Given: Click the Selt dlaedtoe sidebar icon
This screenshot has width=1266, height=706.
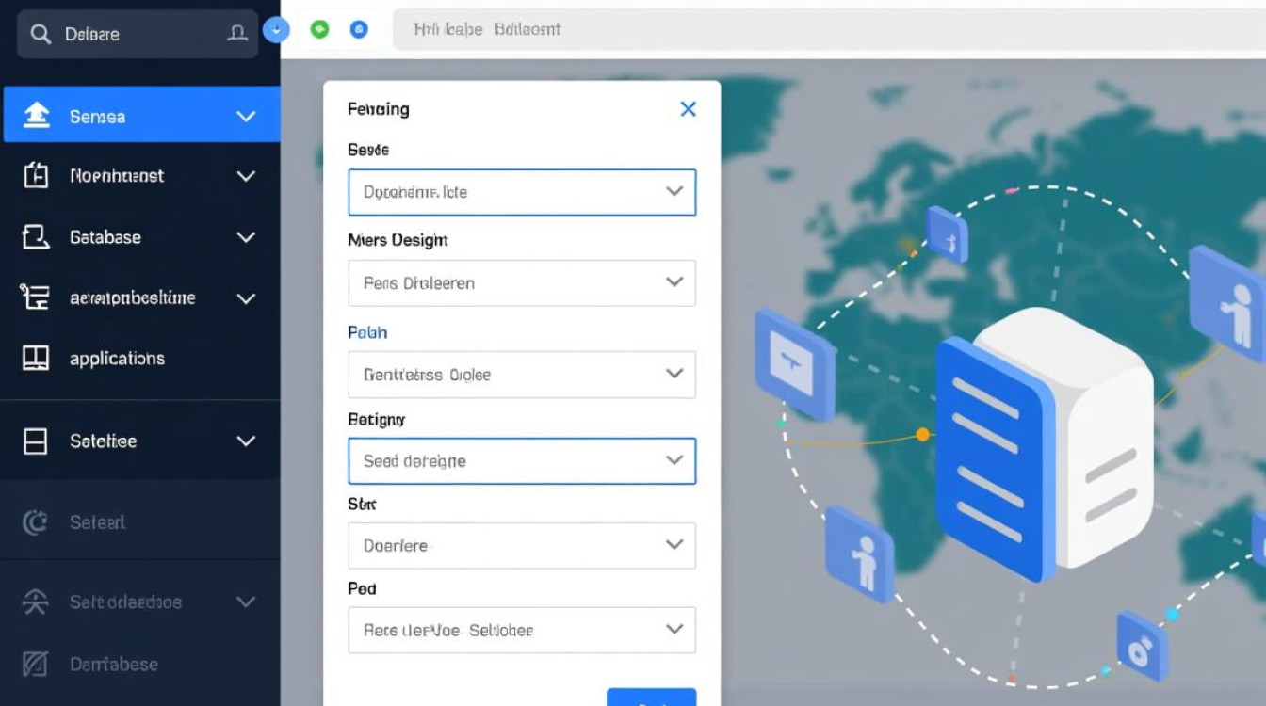Looking at the screenshot, I should pyautogui.click(x=35, y=602).
